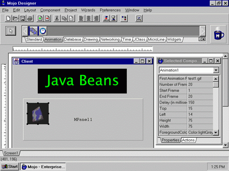Click the align left toolbar icon
The width and height of the screenshot is (229, 171).
(x=81, y=19)
